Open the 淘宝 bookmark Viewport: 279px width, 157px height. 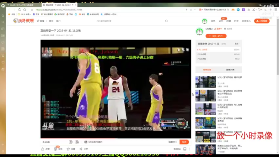pyautogui.click(x=82, y=14)
